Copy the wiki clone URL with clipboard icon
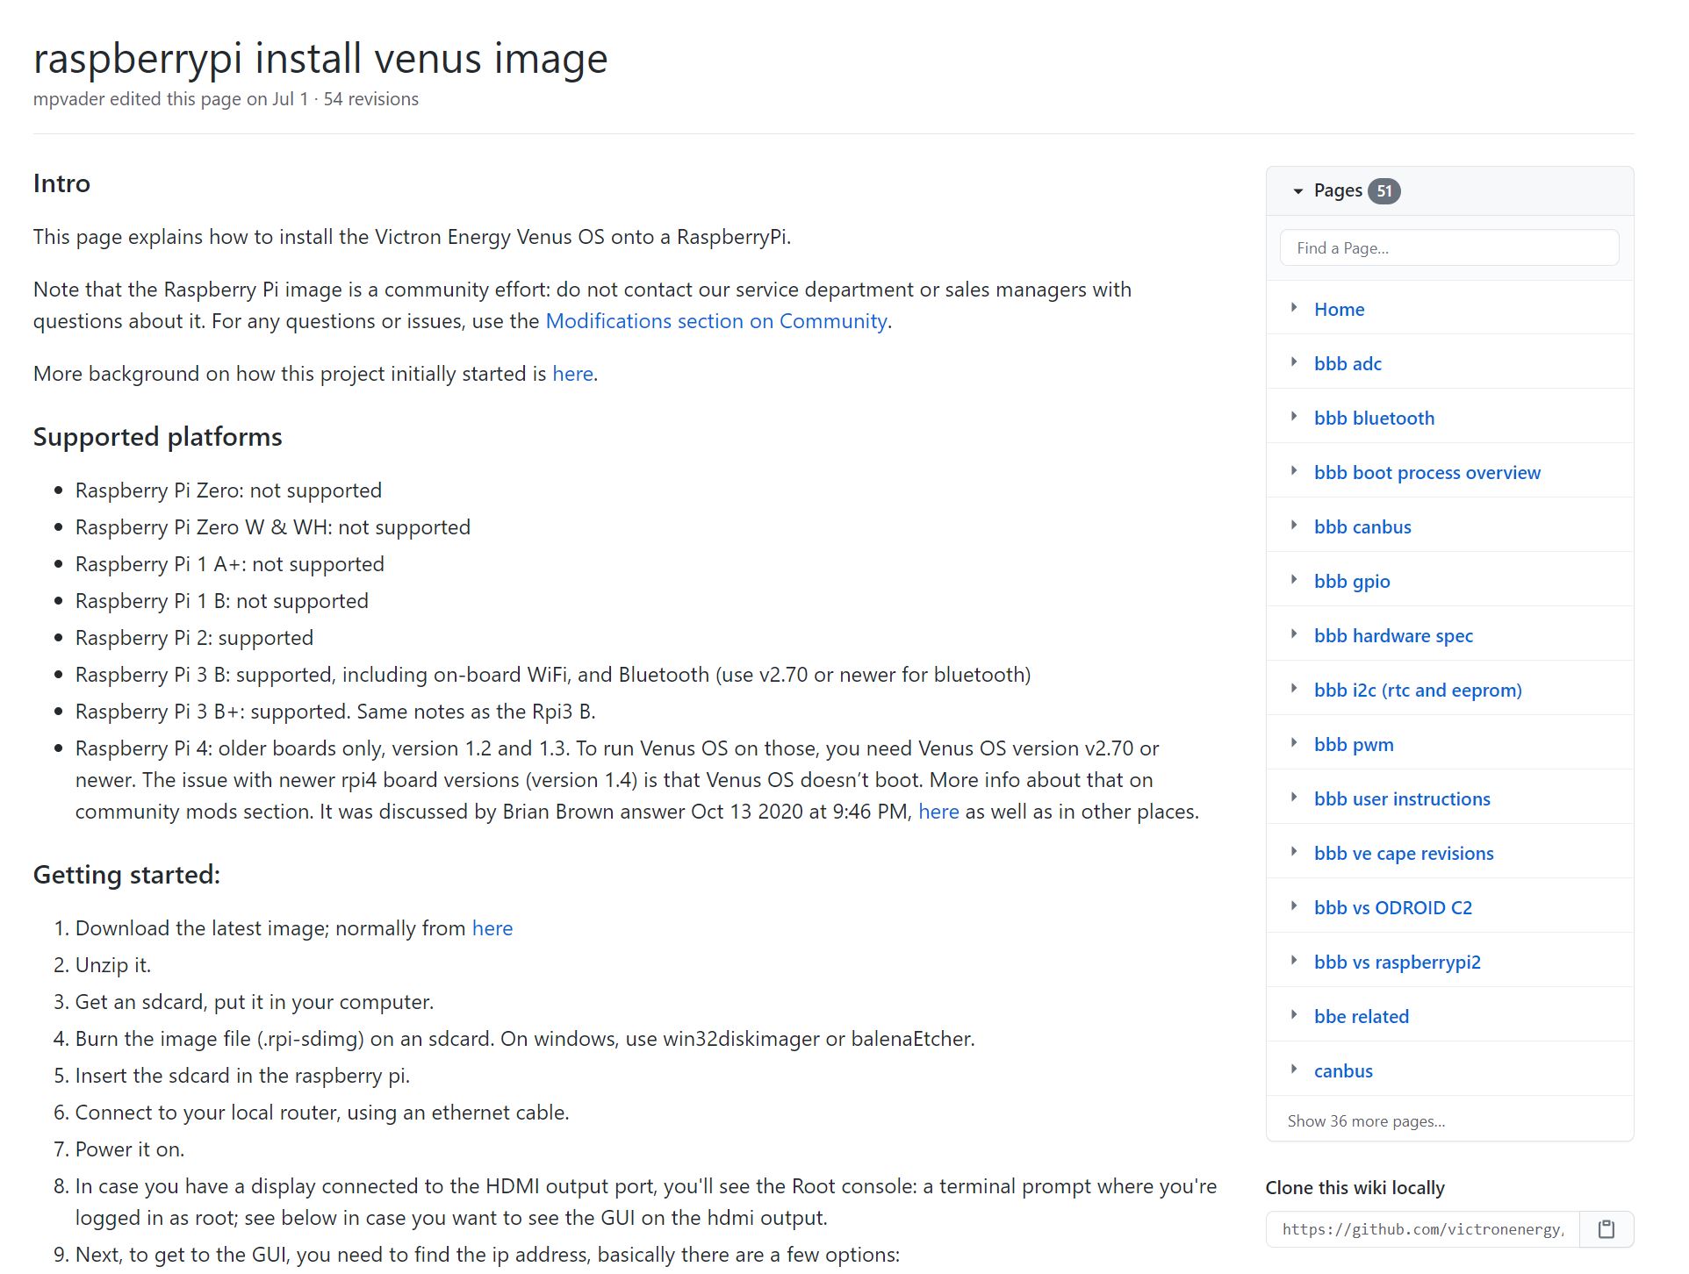This screenshot has height=1274, width=1689. (1606, 1229)
